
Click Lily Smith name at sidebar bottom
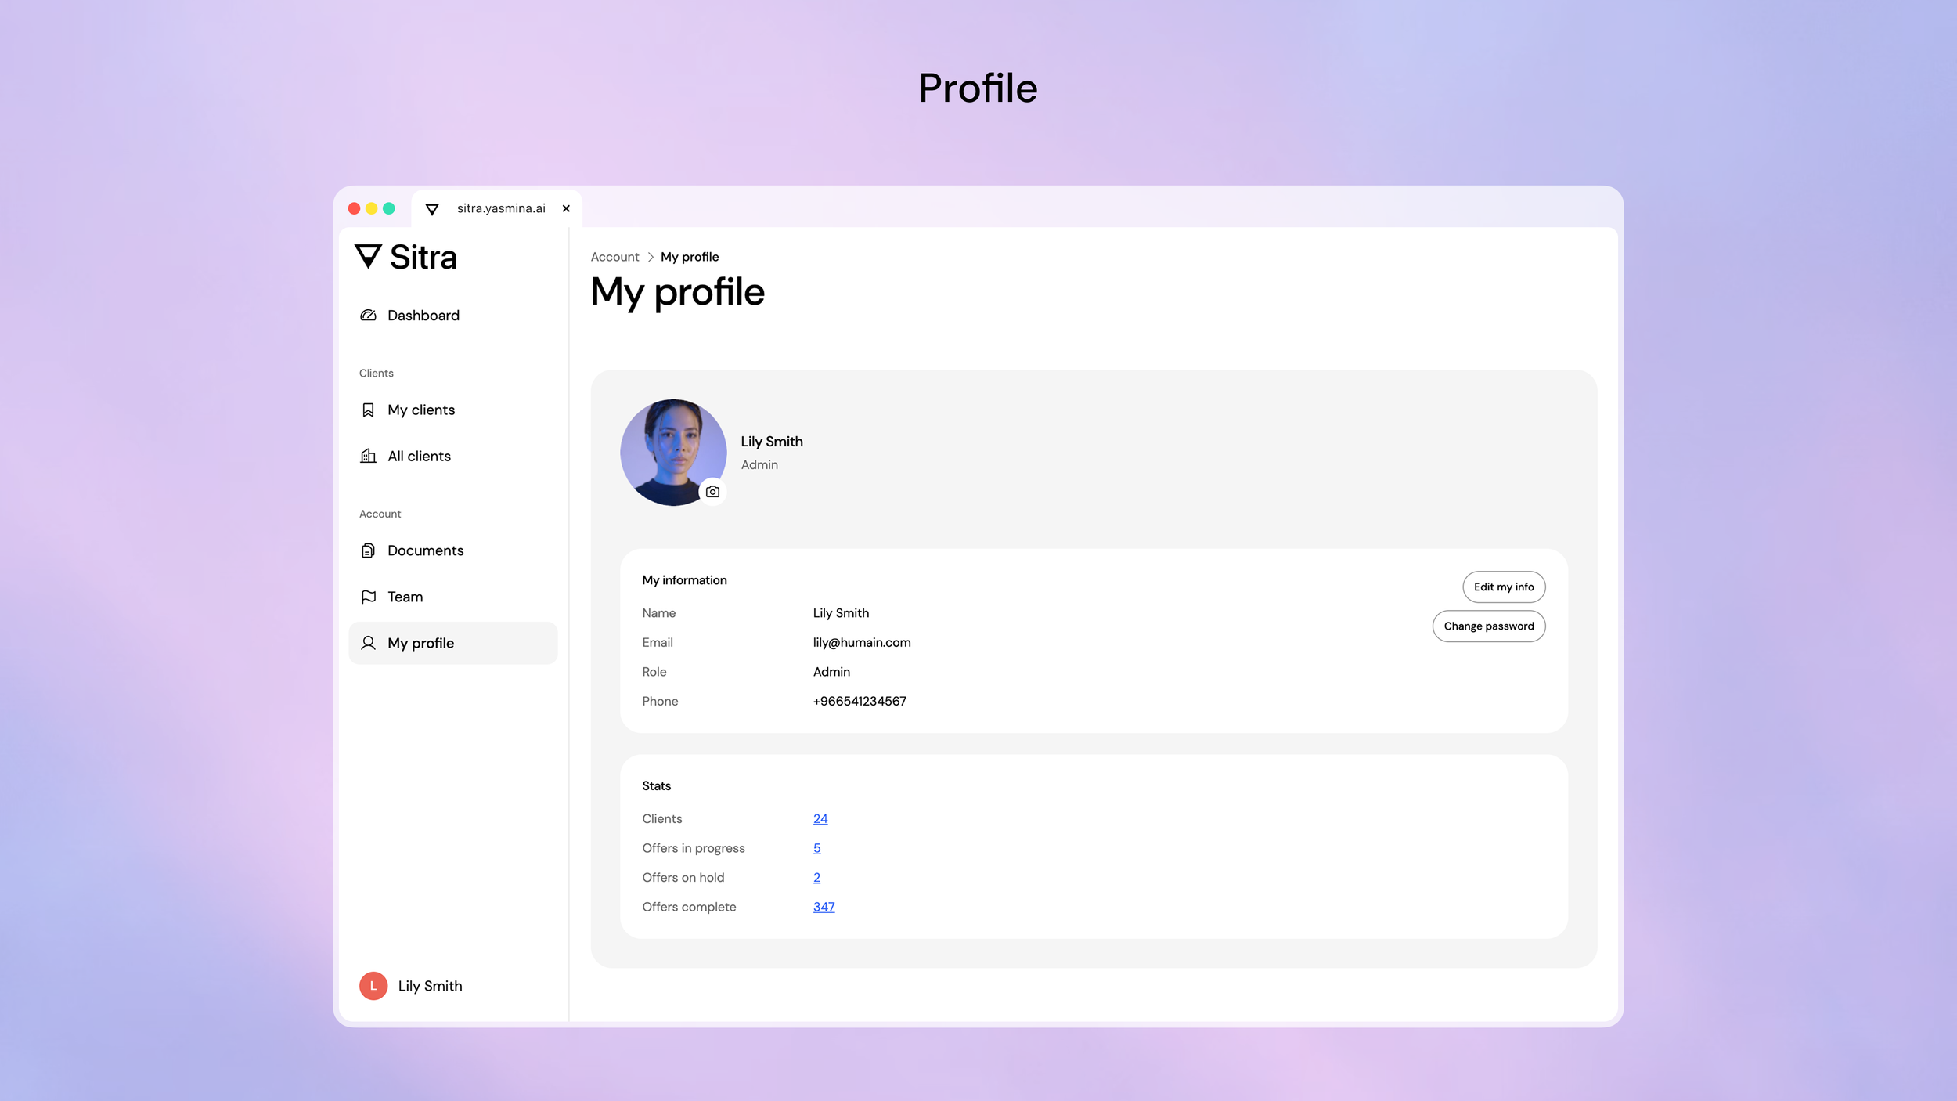point(430,986)
